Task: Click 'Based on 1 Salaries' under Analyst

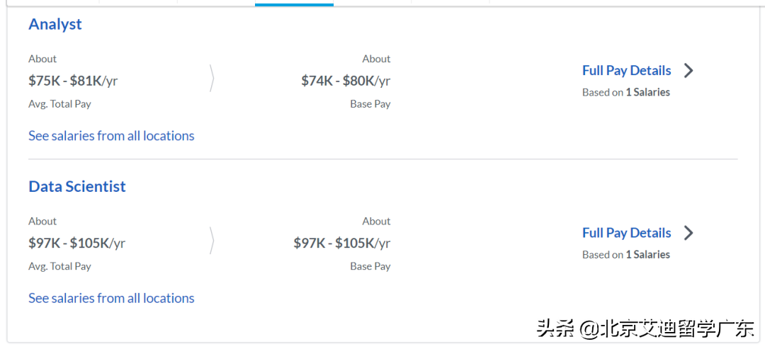Action: coord(625,92)
